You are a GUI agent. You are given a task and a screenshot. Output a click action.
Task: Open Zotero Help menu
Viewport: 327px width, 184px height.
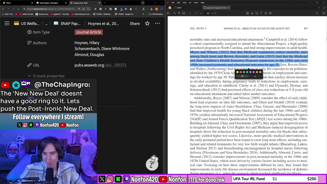[202, 3]
